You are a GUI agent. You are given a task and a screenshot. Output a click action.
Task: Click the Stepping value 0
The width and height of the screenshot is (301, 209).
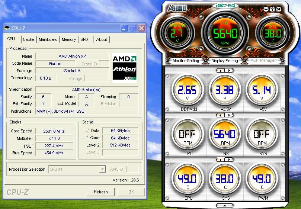click(129, 97)
